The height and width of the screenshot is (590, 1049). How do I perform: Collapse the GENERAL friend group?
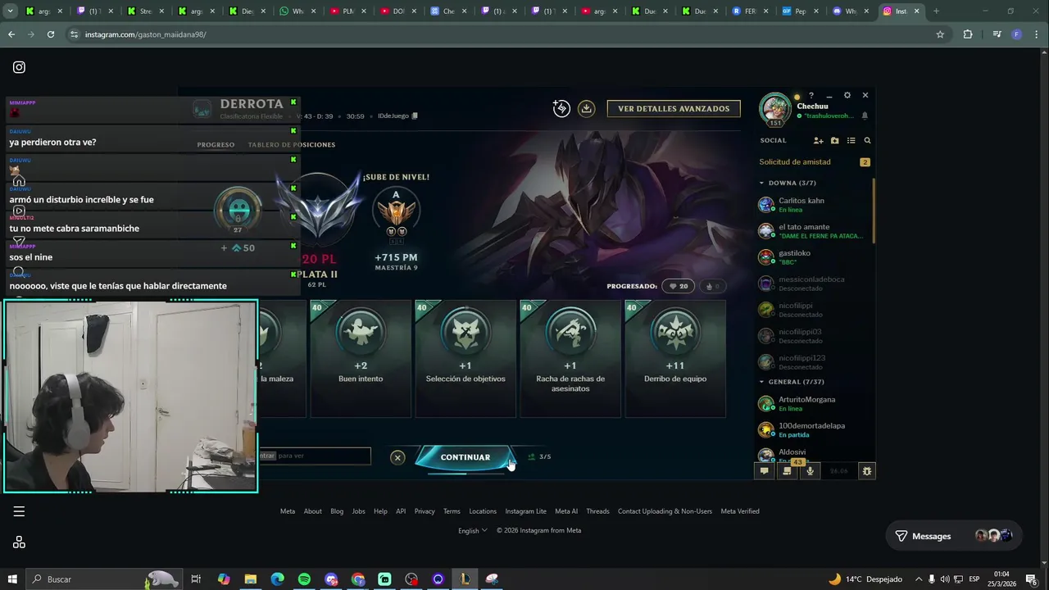[761, 382]
